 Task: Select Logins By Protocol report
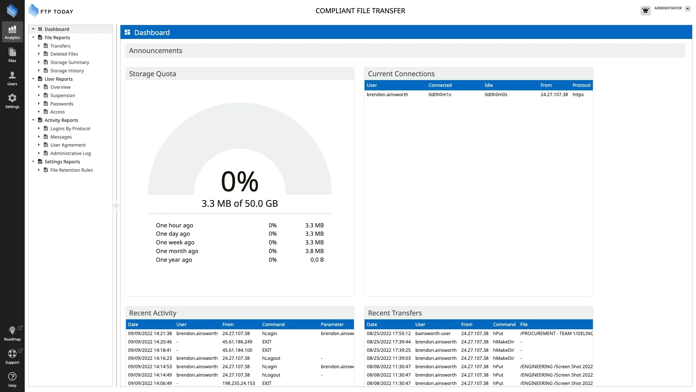point(70,129)
